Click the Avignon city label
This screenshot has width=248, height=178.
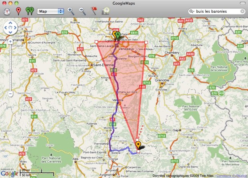(106, 175)
